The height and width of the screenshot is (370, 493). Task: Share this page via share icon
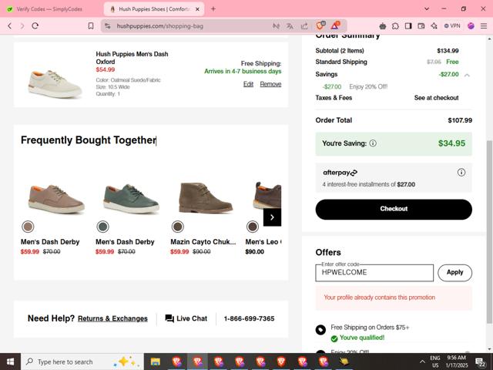(304, 26)
